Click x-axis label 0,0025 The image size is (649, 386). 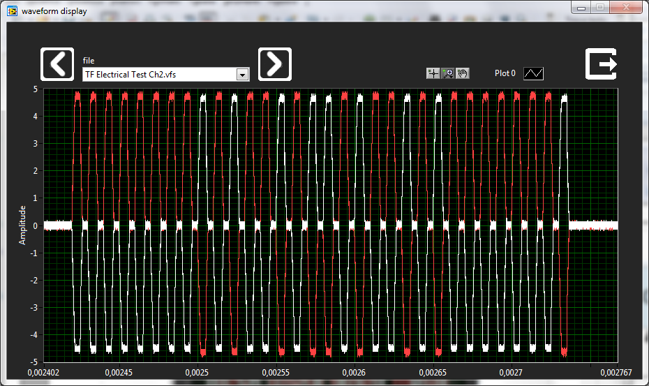pyautogui.click(x=197, y=372)
